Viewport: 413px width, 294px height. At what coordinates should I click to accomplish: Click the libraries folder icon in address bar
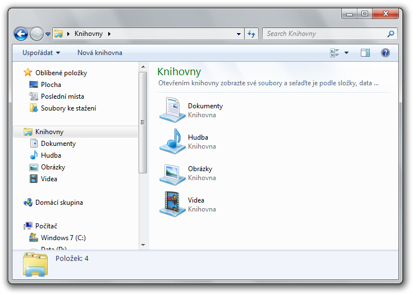(58, 34)
